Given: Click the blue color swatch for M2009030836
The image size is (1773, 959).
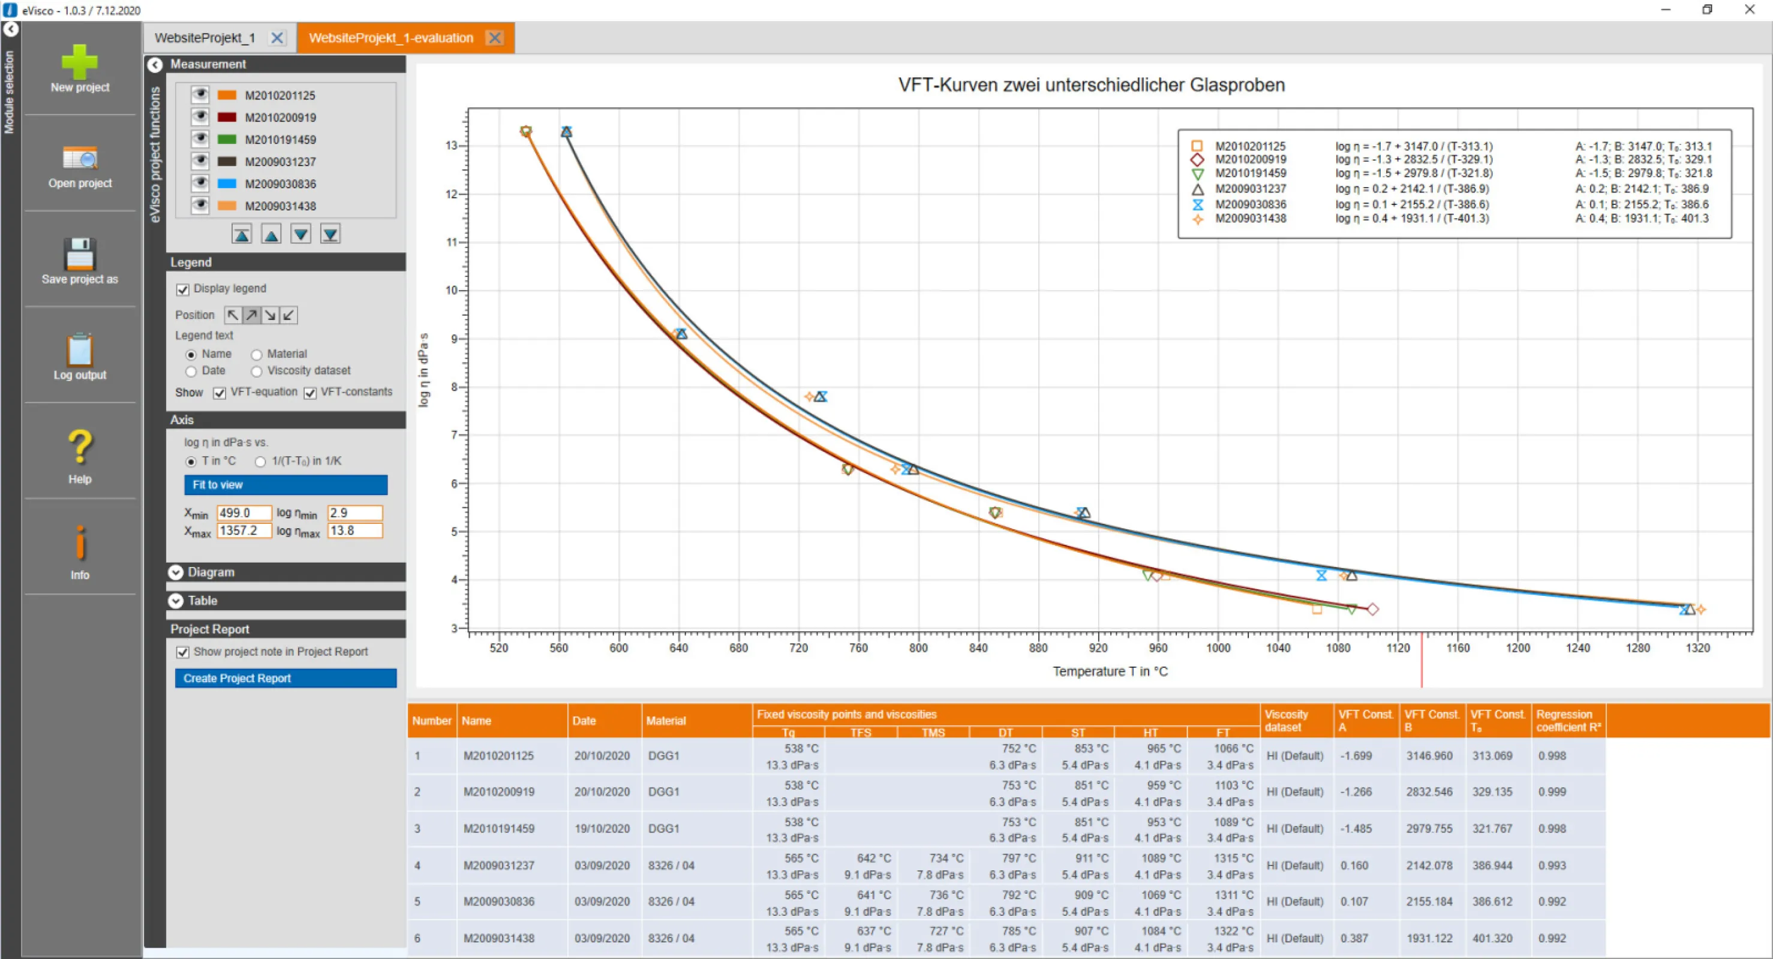Looking at the screenshot, I should 227,183.
